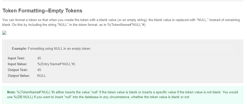This screenshot has width=247, height=107.
Task: Click the horizontal divider line at the top
Action: 123,1
